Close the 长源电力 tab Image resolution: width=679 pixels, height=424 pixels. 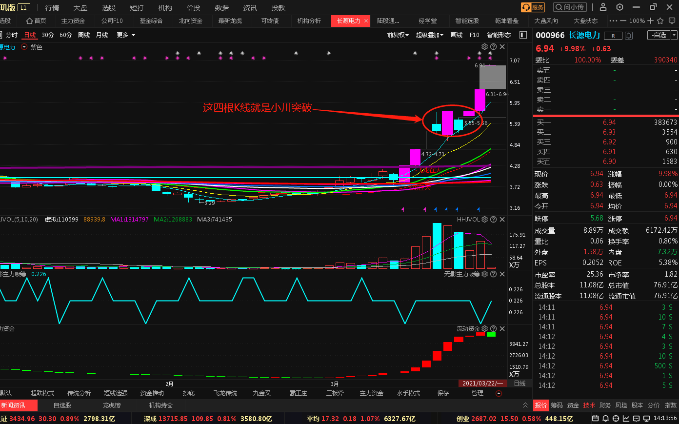click(x=366, y=21)
